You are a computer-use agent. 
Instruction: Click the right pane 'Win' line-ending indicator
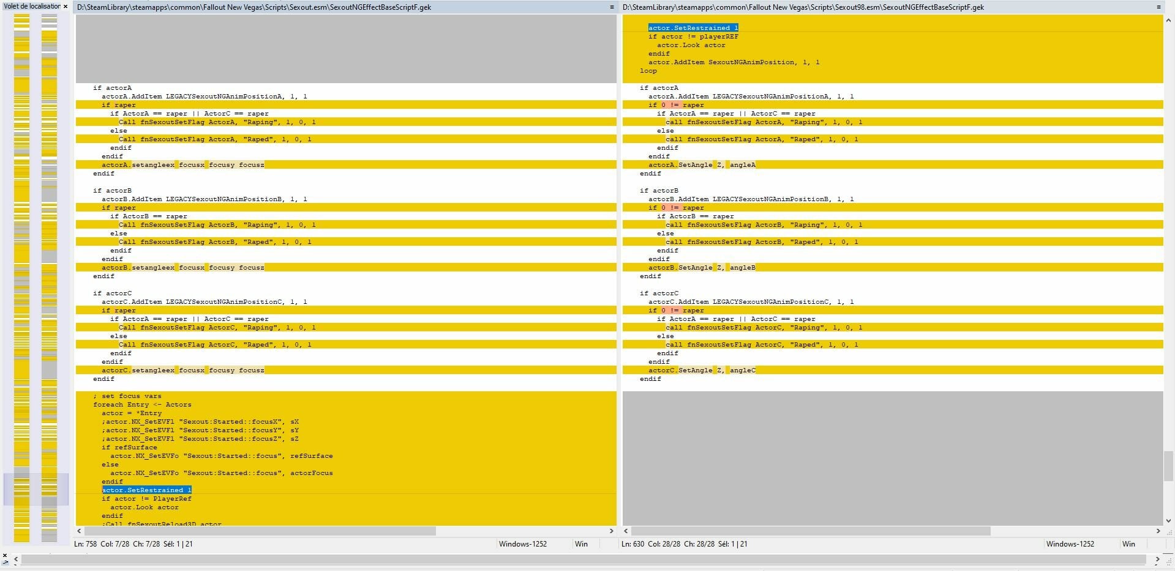[x=1128, y=543]
